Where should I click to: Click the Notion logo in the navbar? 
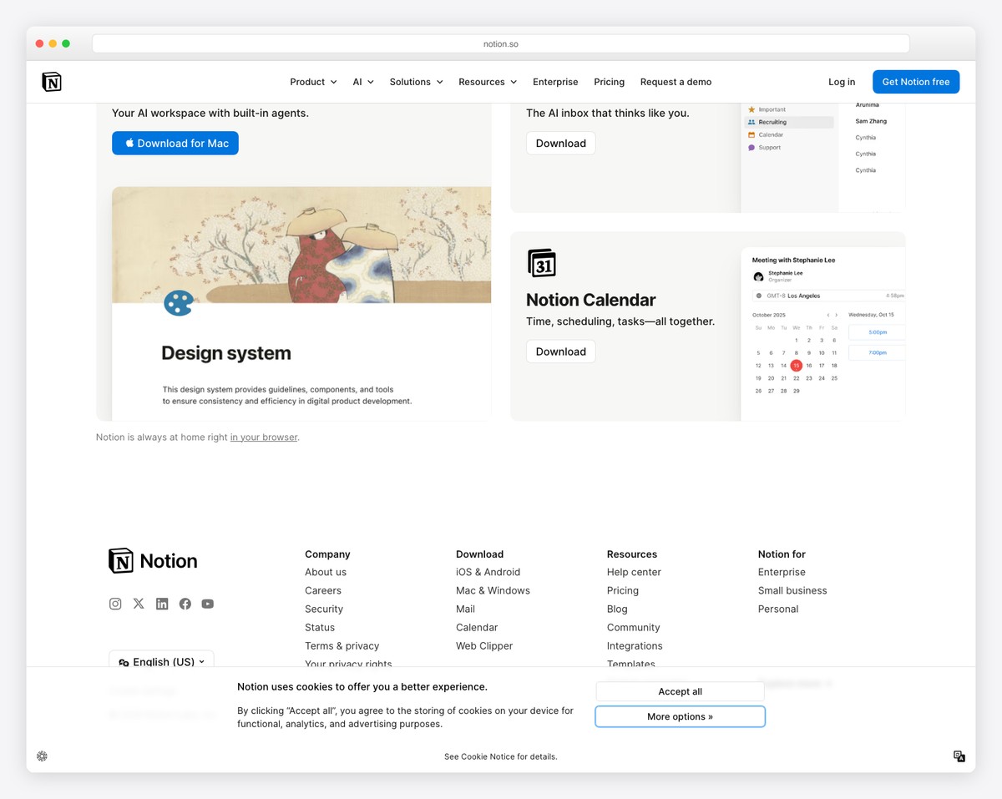(51, 81)
